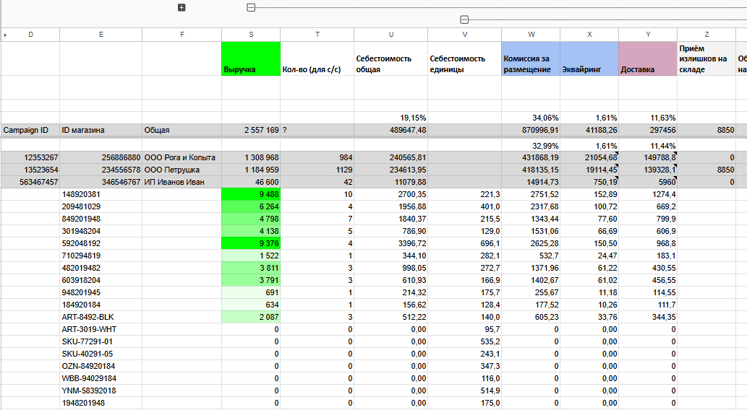The image size is (747, 410).
Task: Select column S header
Action: click(251, 35)
